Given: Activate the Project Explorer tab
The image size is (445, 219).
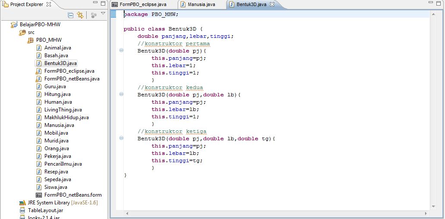Looking at the screenshot, I should pos(27,4).
